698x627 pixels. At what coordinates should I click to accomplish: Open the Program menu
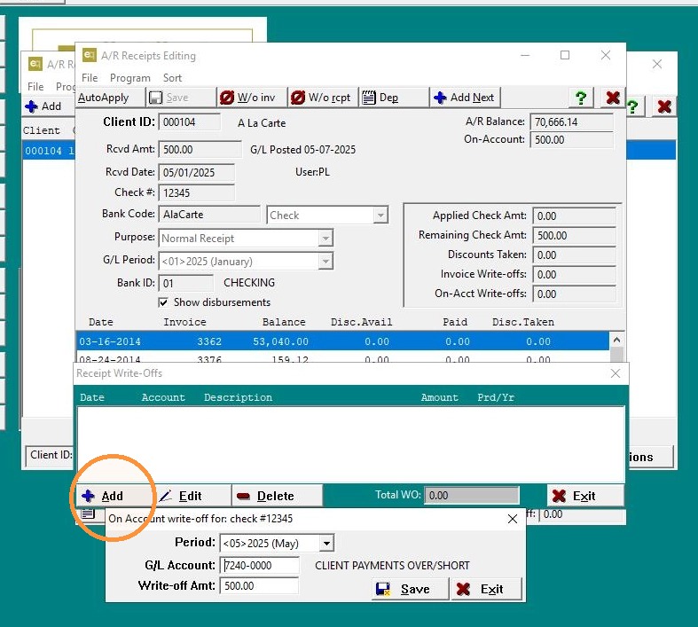point(130,78)
